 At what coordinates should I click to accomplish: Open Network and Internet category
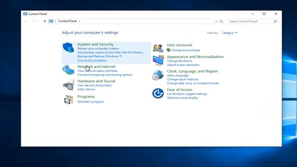point(97,66)
